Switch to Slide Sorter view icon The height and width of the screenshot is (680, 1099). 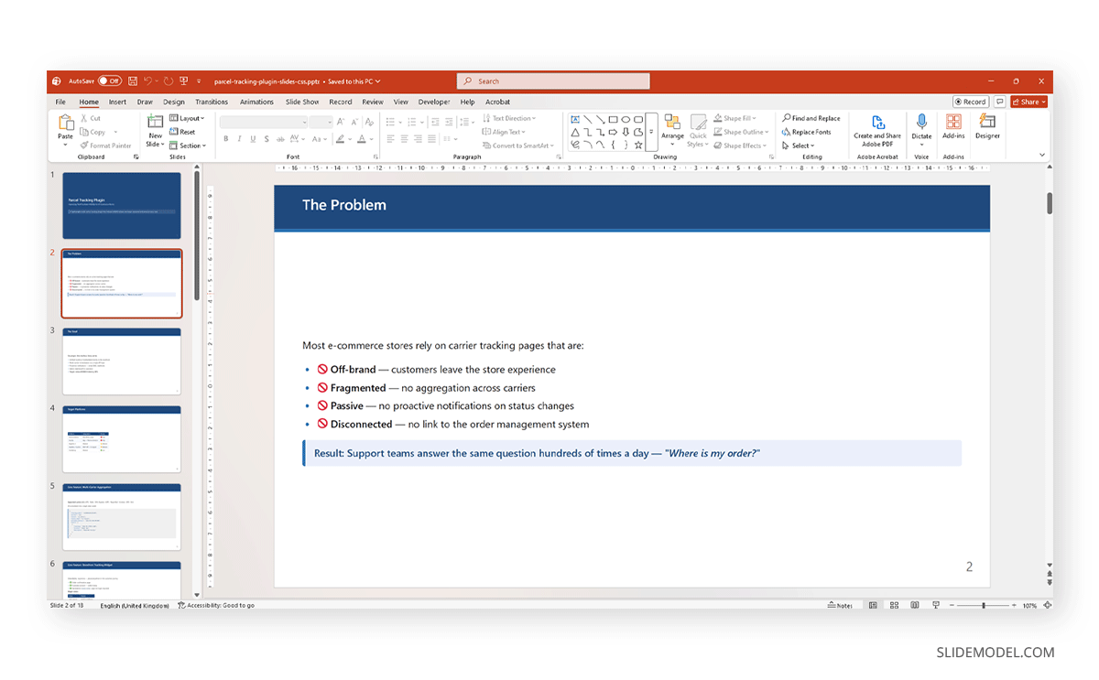[x=893, y=606]
